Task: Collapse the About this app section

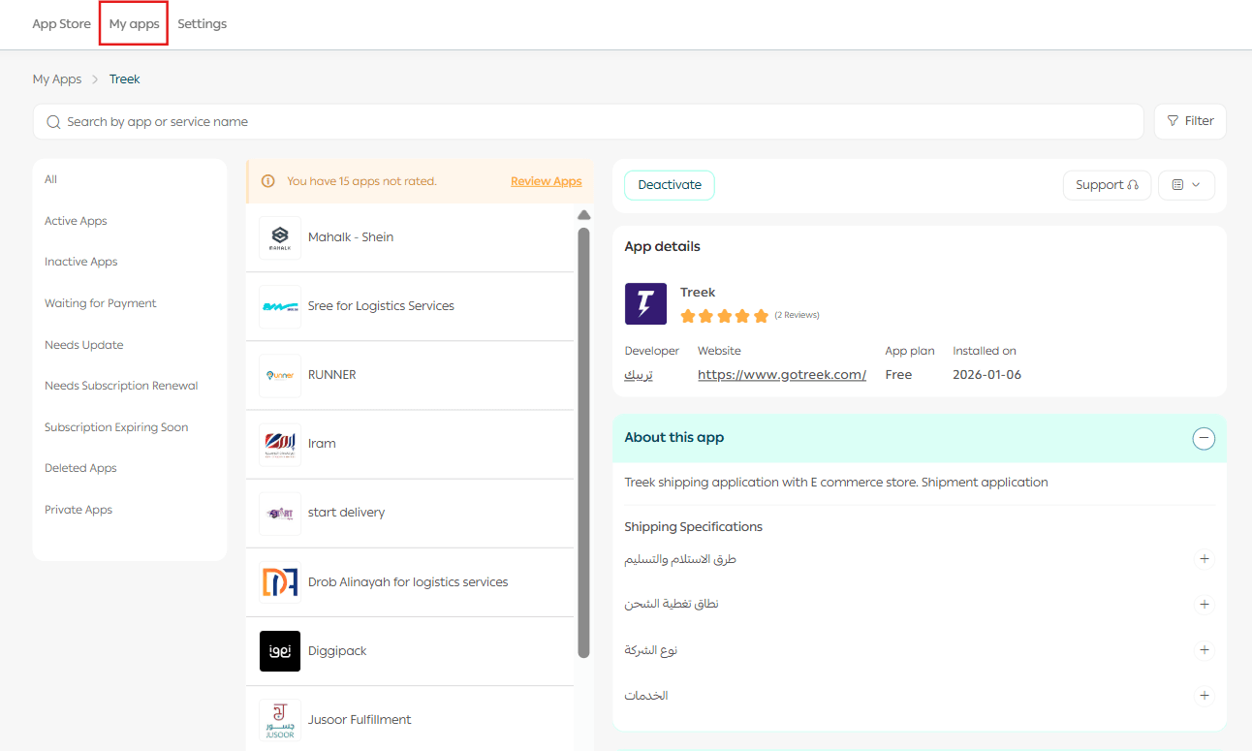Action: (x=1203, y=438)
